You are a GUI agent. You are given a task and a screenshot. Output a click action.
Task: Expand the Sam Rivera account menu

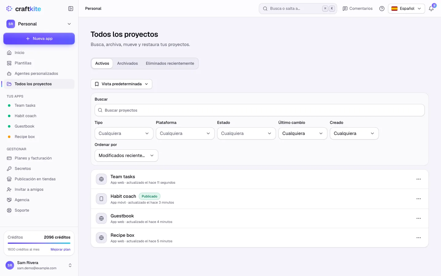click(39, 265)
